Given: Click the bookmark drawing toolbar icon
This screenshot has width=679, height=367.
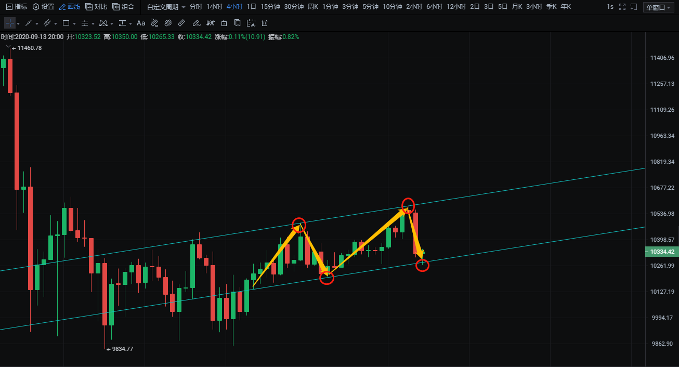Looking at the screenshot, I should click(237, 23).
